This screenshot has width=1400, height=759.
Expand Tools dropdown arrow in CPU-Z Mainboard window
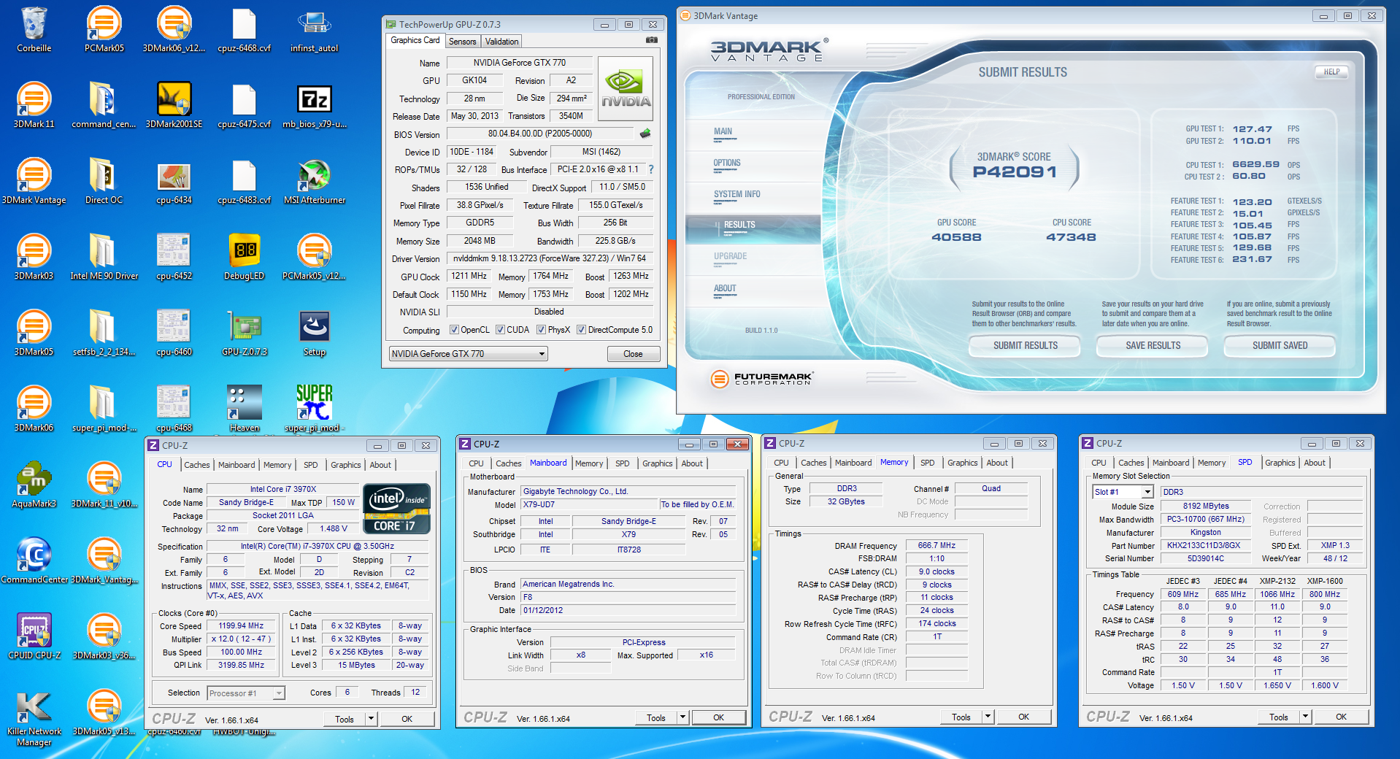point(682,717)
